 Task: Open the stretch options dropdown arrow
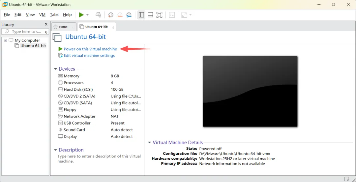191,15
